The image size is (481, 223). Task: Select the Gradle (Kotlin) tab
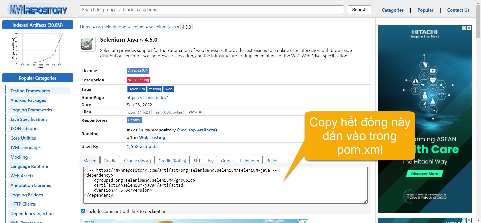172,161
